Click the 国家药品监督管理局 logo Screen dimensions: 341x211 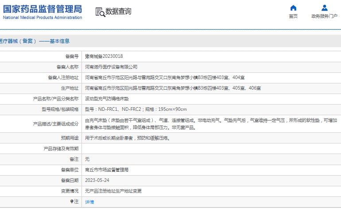pyautogui.click(x=43, y=9)
